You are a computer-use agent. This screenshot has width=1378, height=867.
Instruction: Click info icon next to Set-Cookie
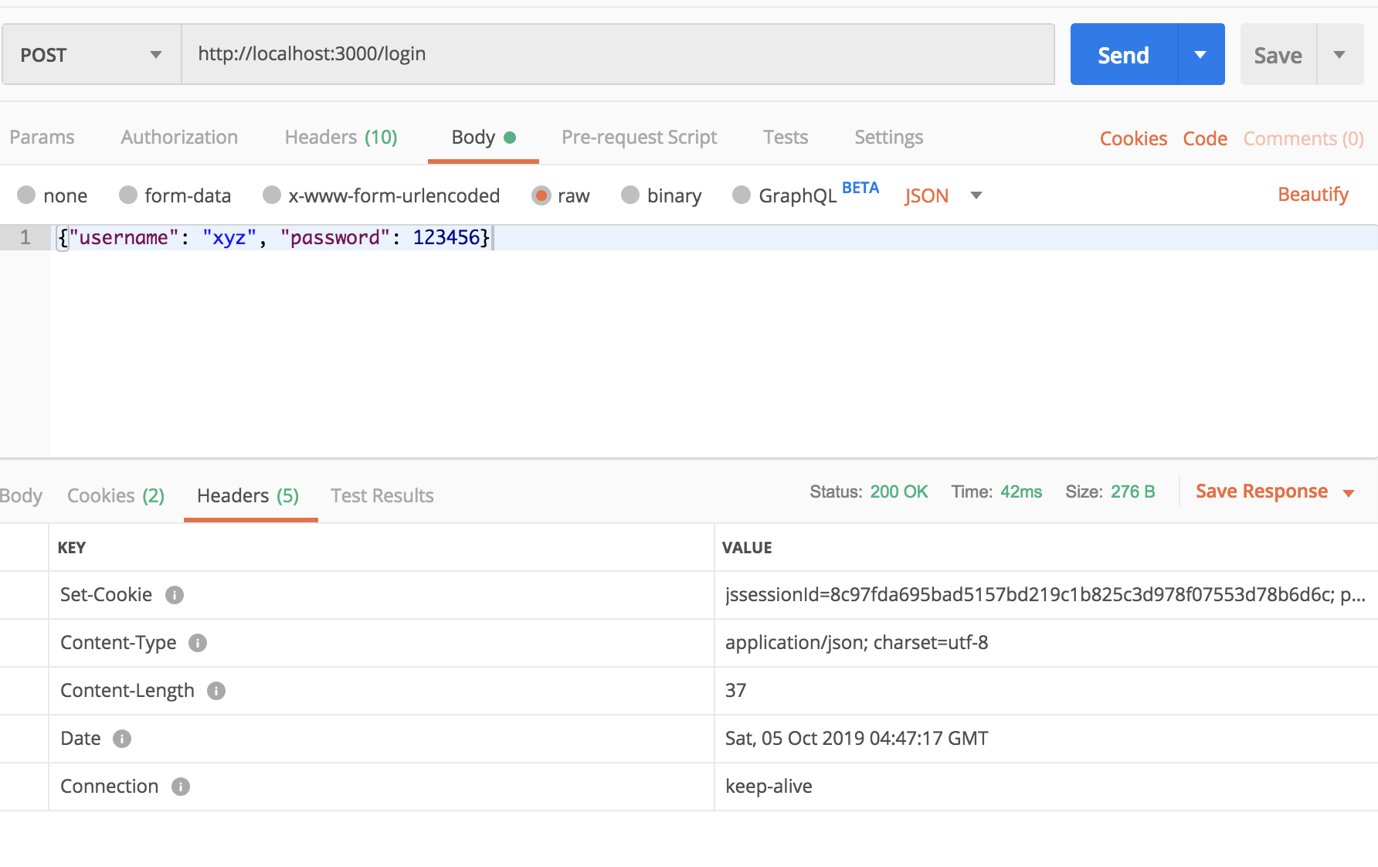[175, 595]
